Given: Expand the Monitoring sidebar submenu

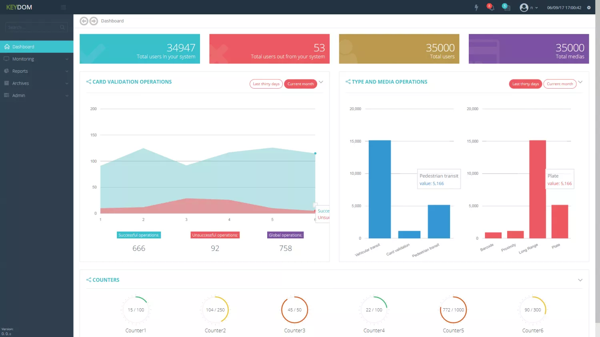Looking at the screenshot, I should pos(36,59).
